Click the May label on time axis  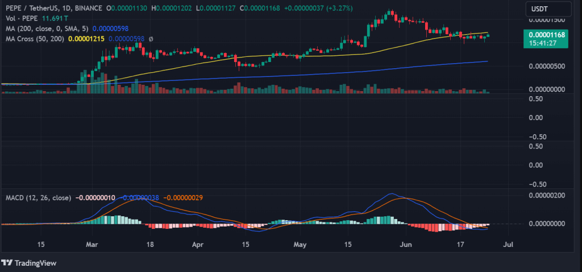tap(300, 245)
